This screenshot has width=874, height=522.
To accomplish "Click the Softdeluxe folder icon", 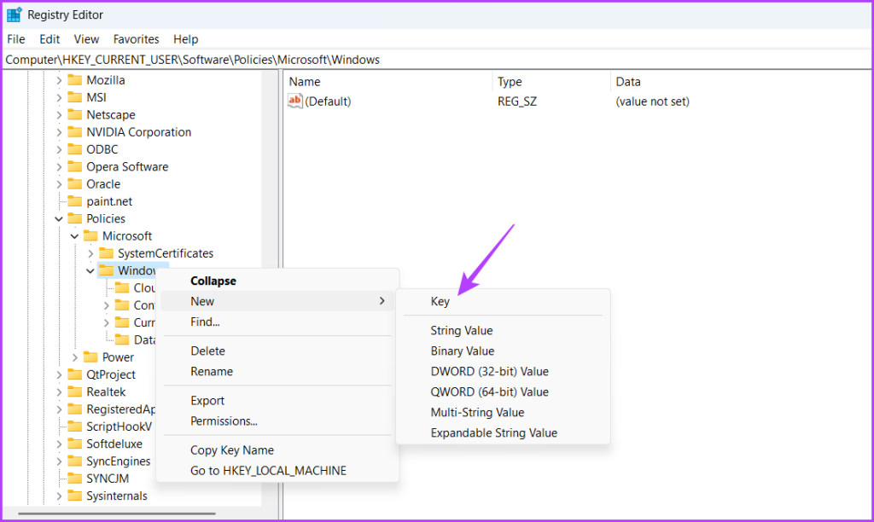I will coord(75,444).
